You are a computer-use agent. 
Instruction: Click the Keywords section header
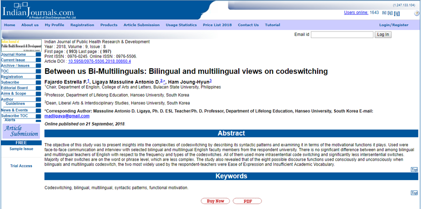tap(231, 176)
